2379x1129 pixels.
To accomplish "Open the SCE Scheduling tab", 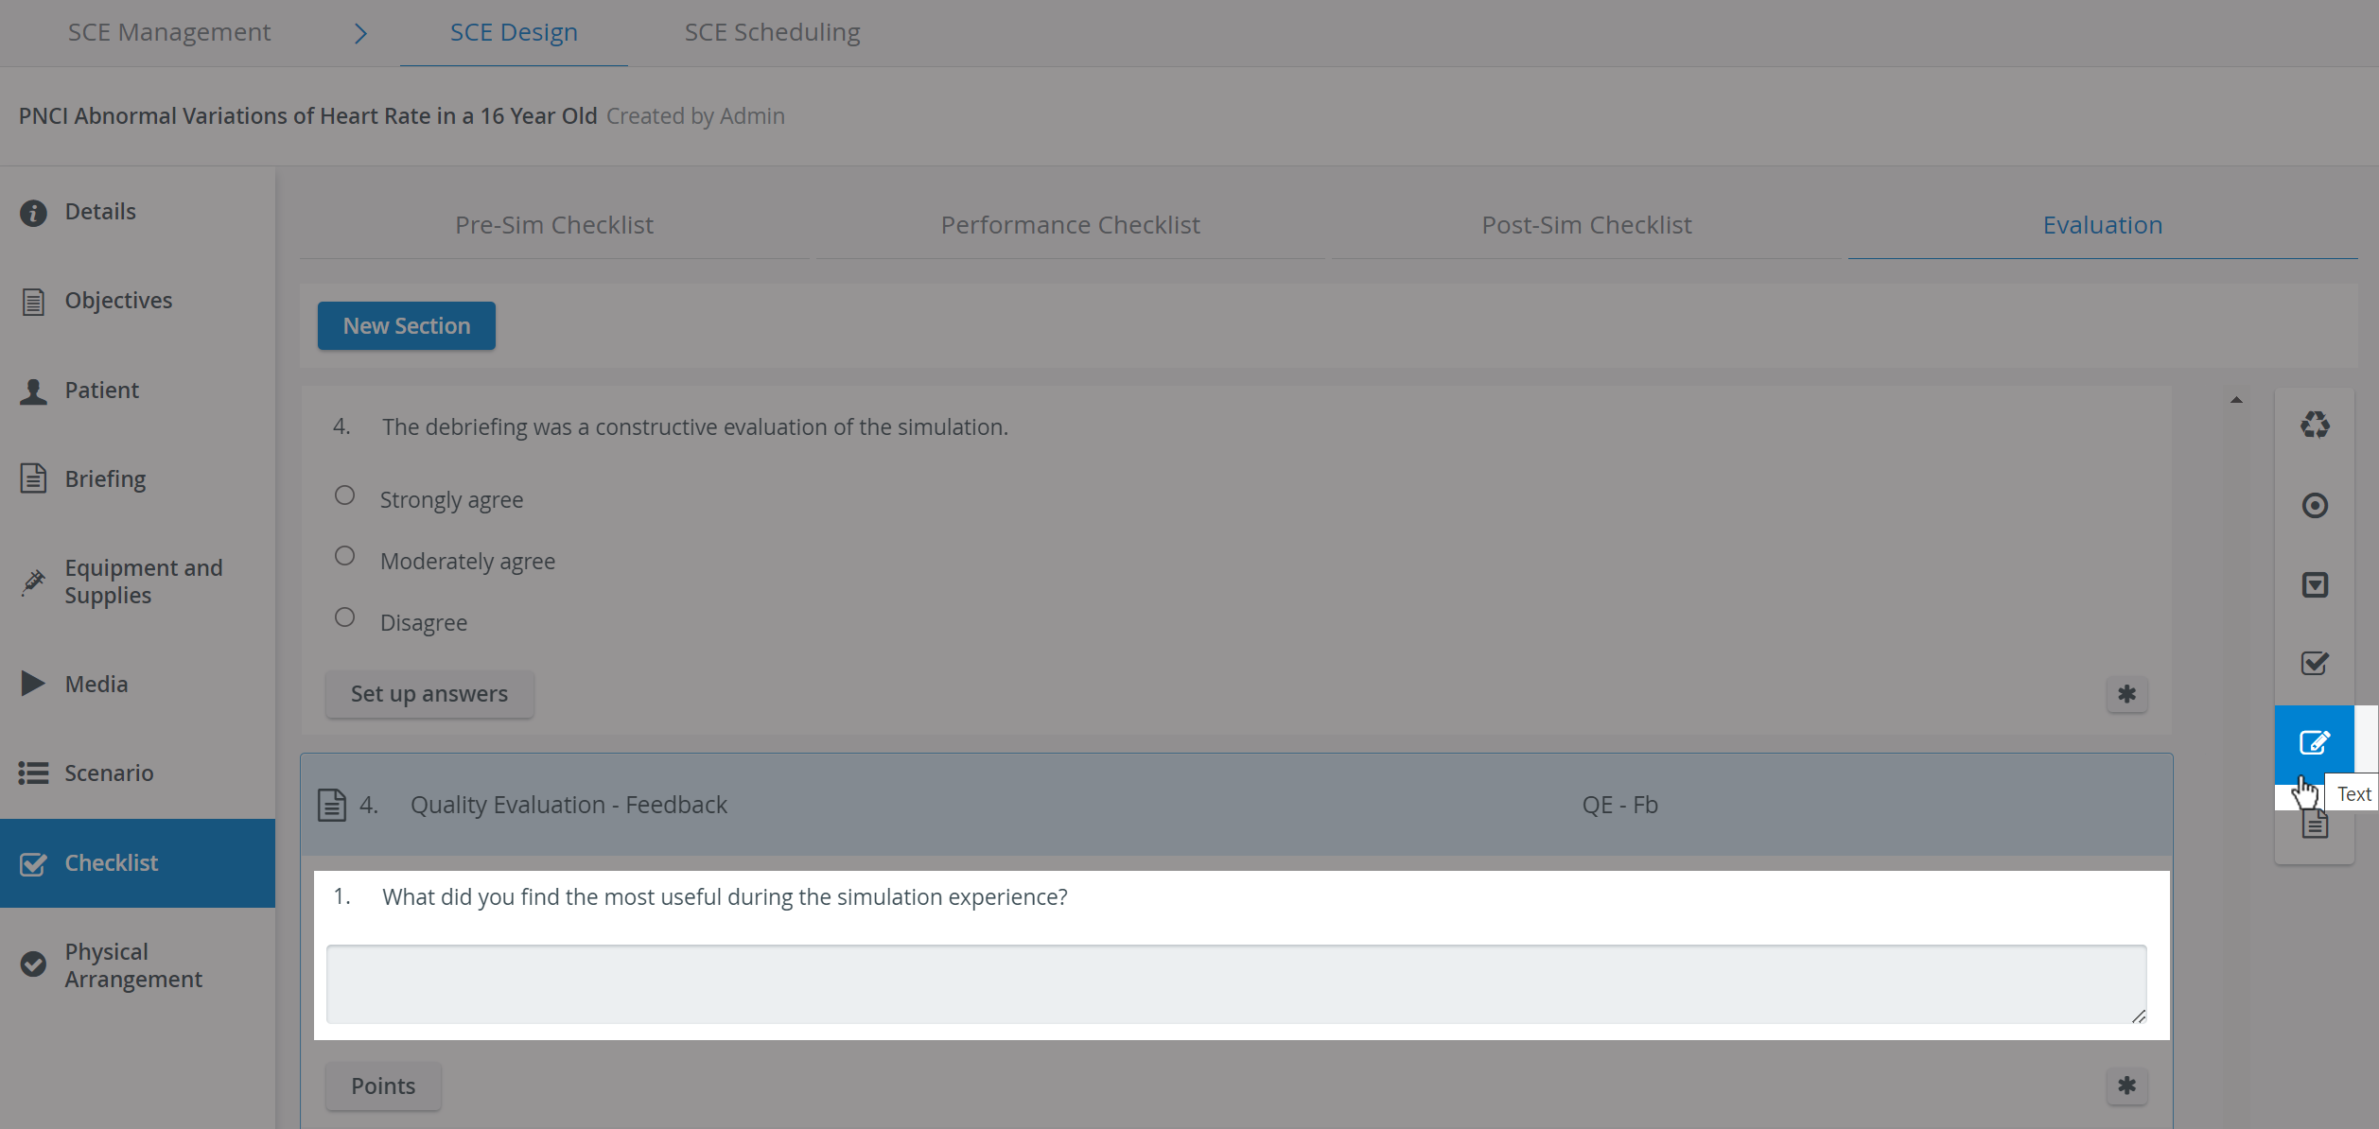I will (x=772, y=32).
